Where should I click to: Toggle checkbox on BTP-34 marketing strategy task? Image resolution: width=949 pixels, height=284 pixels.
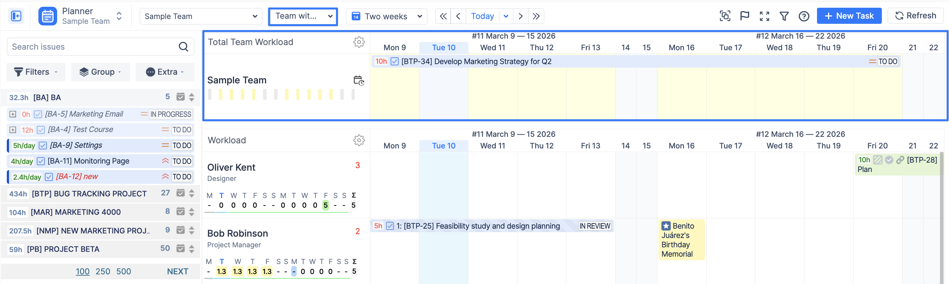(394, 62)
